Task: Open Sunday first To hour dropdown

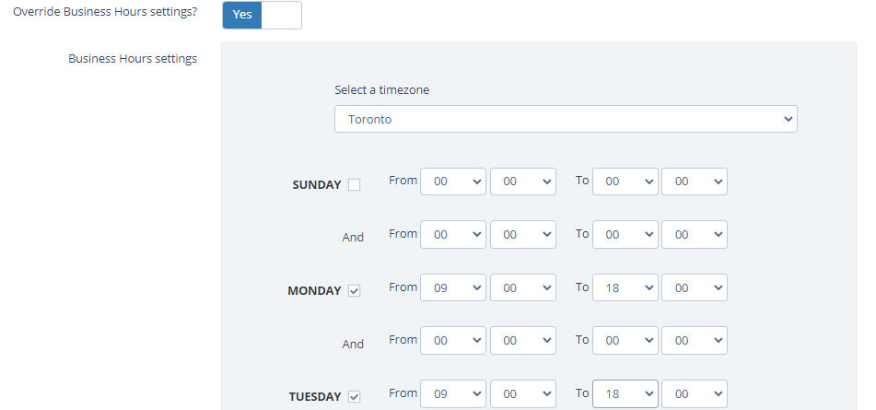Action: 625,182
